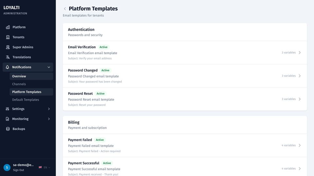Click the Backups database icon
This screenshot has width=314, height=176.
tap(8, 129)
